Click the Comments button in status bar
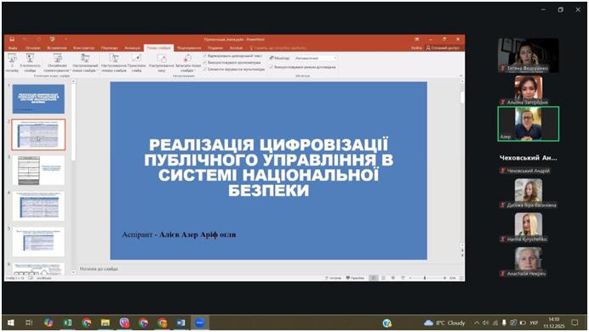Viewport: 589px width, 332px height. click(355, 278)
